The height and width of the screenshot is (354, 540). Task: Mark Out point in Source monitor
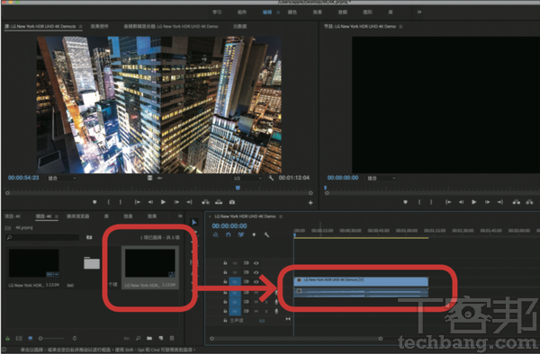(121, 202)
